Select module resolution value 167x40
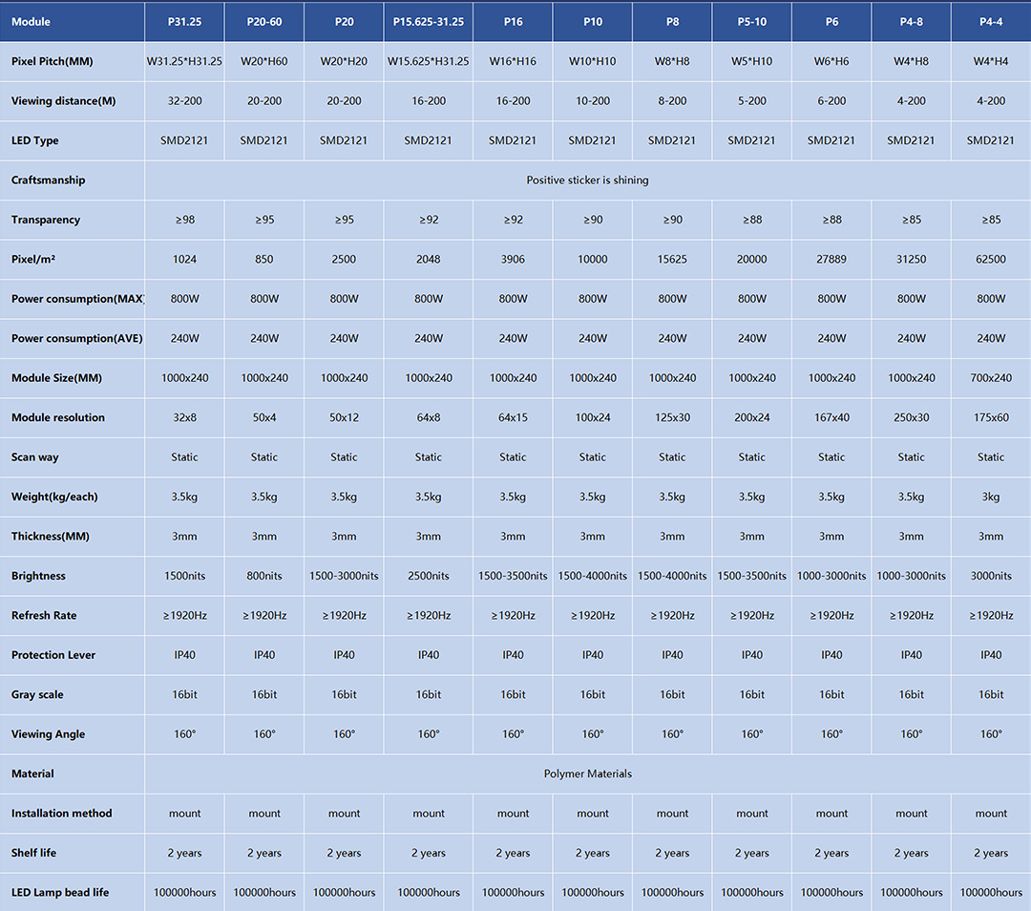This screenshot has width=1031, height=911. pyautogui.click(x=831, y=417)
